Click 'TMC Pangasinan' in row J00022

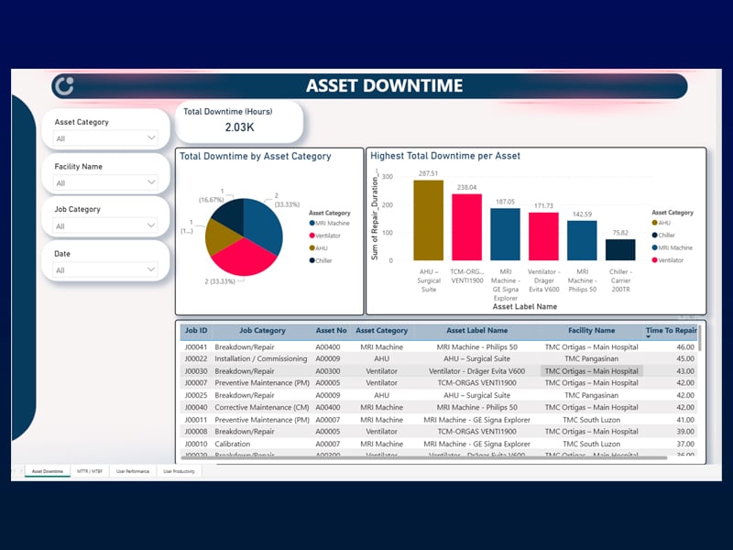[x=591, y=358]
